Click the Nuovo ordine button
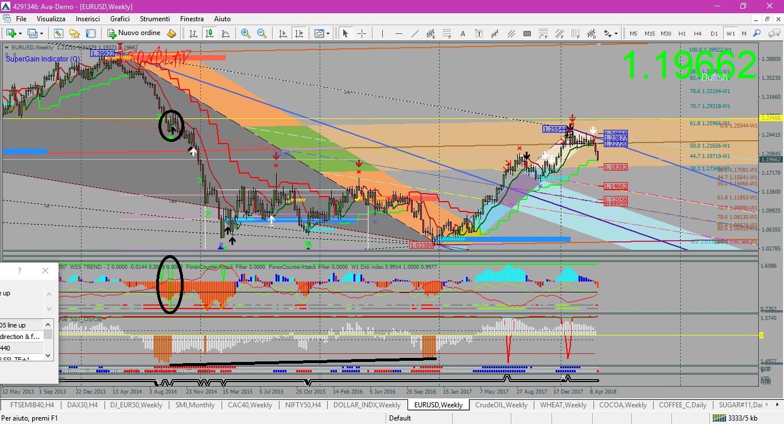The image size is (784, 424). click(133, 33)
